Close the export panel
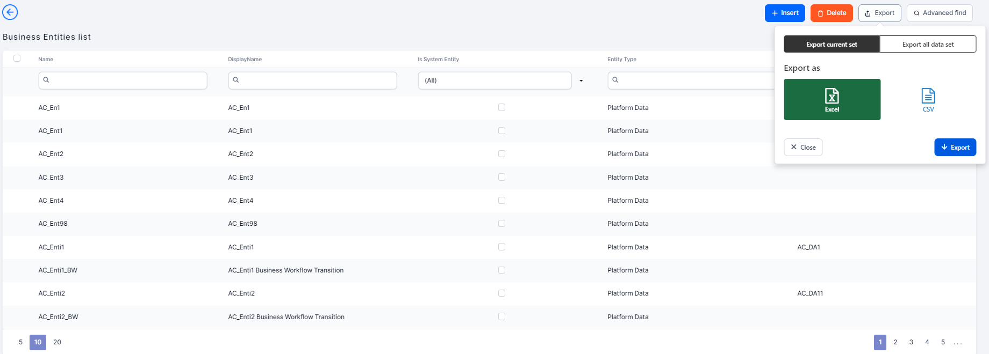Image resolution: width=989 pixels, height=354 pixels. (803, 147)
